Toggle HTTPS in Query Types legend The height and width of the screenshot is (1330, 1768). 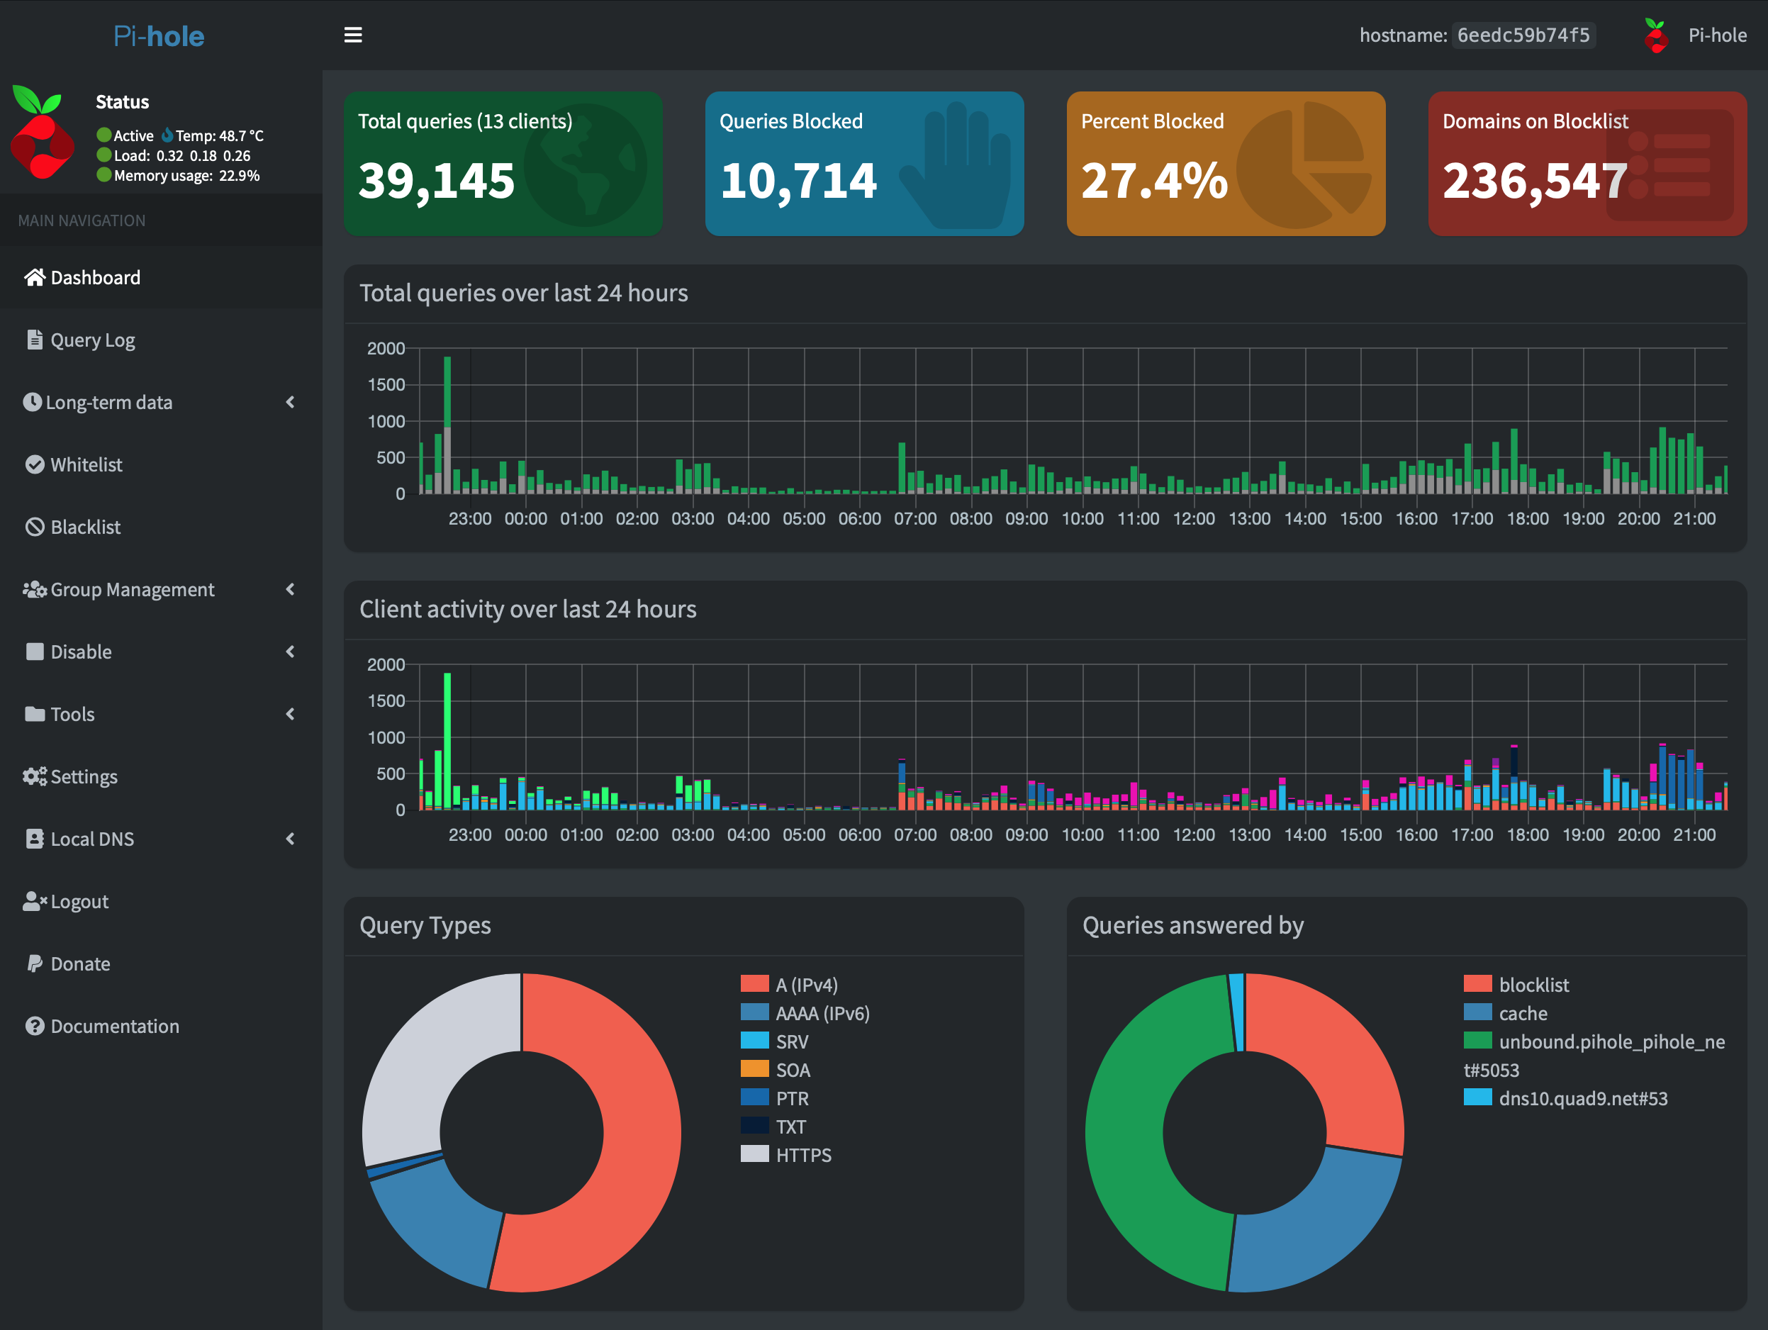(785, 1154)
